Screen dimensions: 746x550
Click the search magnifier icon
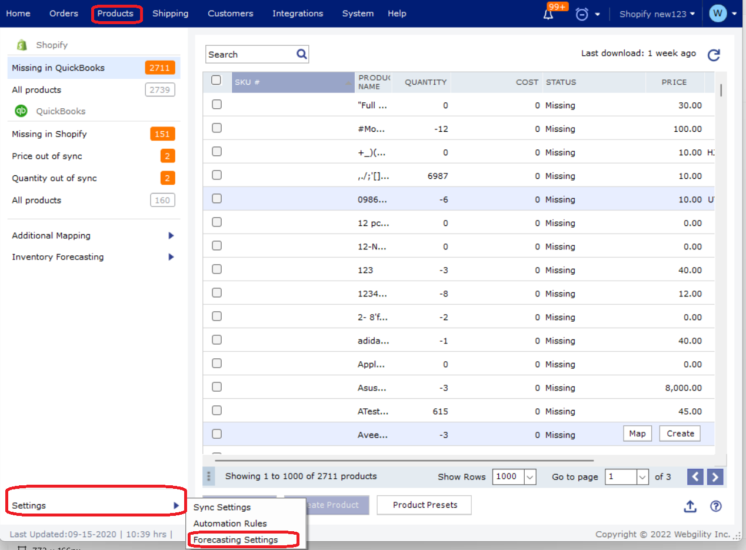(x=302, y=54)
